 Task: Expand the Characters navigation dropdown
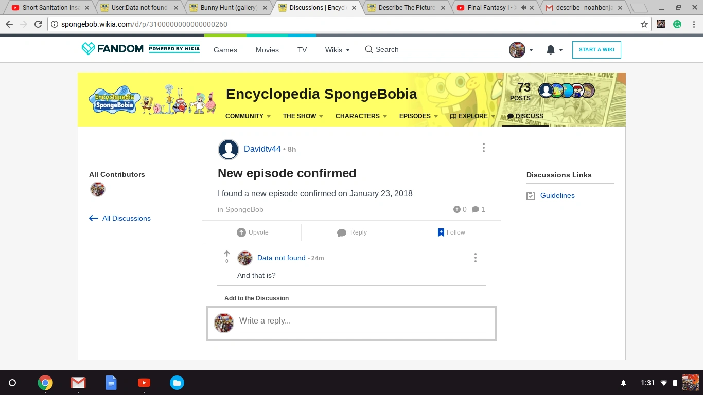tap(361, 116)
